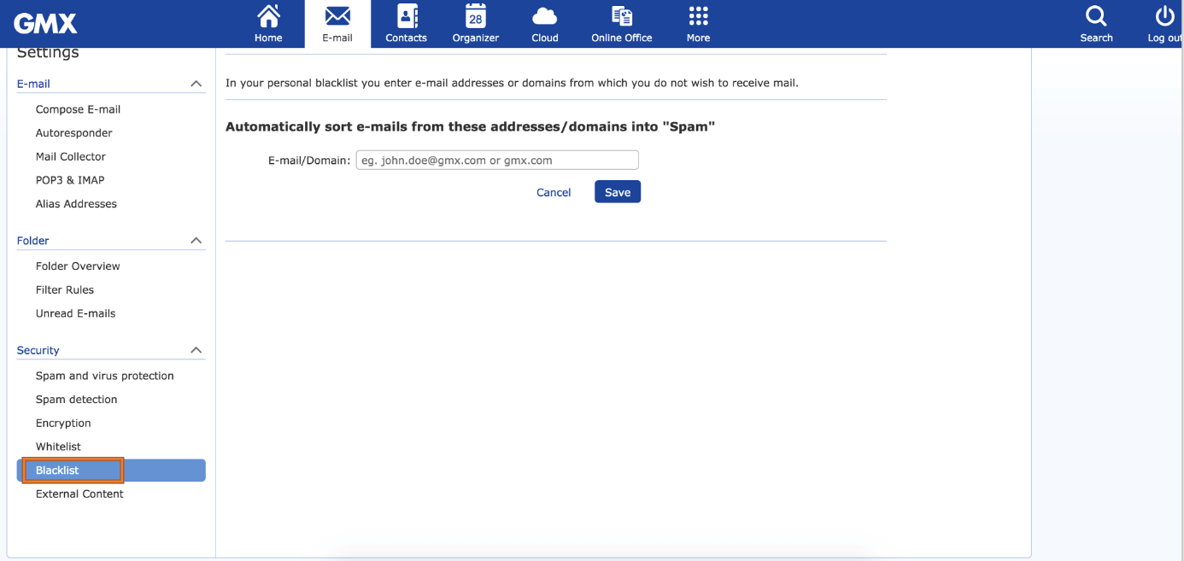1184x561 pixels.
Task: Open the More apps grid icon
Action: tap(699, 16)
